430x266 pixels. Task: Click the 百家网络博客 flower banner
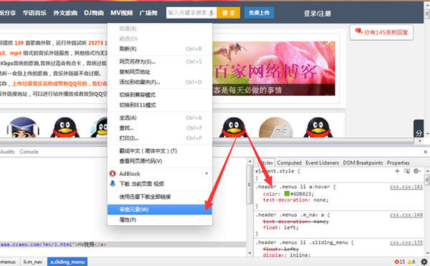(x=274, y=69)
